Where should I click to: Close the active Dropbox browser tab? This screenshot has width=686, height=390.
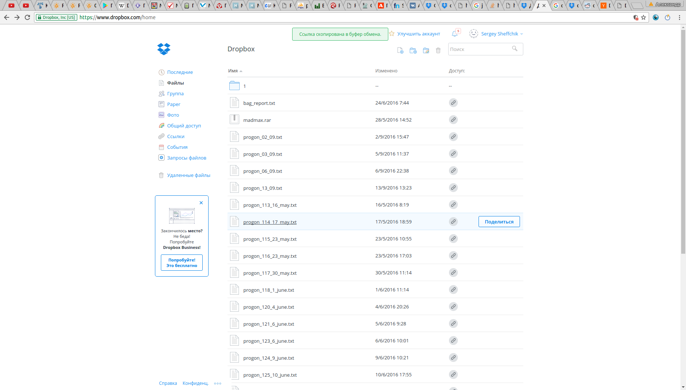(x=544, y=6)
